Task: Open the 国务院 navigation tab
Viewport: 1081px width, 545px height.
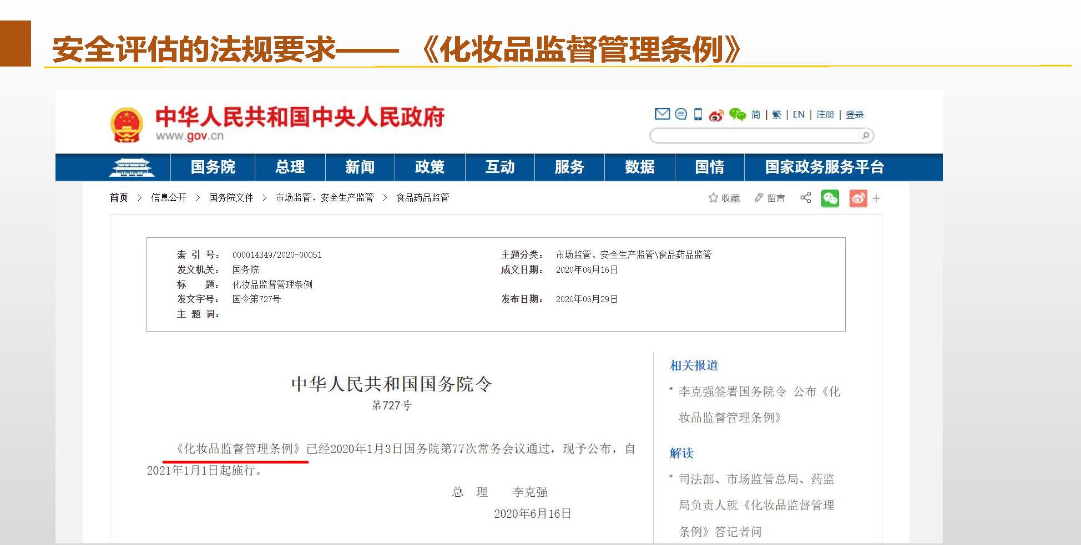Action: (x=213, y=167)
